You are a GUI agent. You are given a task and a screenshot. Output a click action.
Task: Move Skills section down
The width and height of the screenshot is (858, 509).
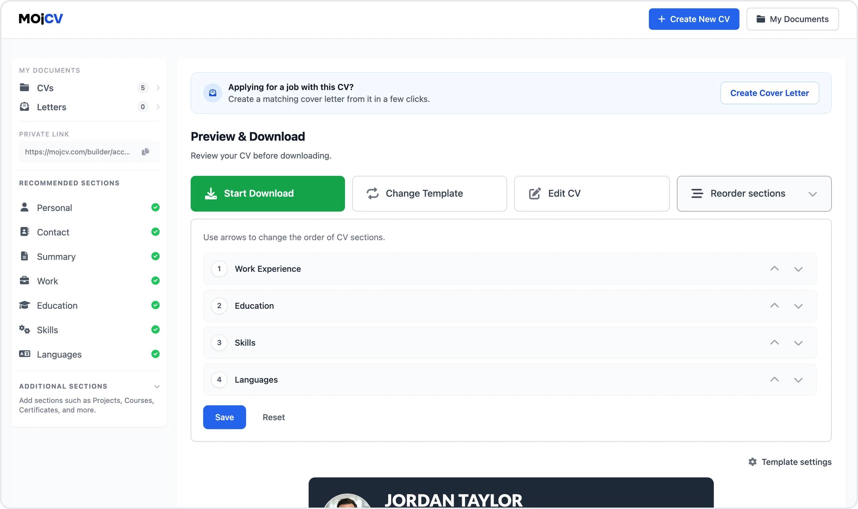click(798, 343)
